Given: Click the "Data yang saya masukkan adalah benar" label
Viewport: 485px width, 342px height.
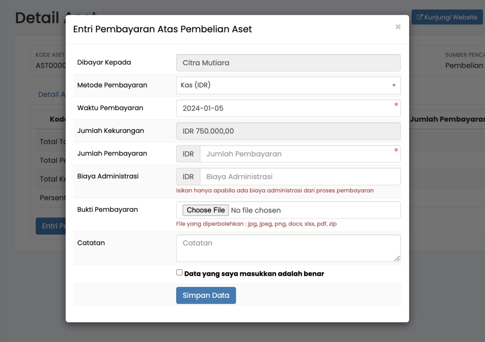Looking at the screenshot, I should point(254,274).
